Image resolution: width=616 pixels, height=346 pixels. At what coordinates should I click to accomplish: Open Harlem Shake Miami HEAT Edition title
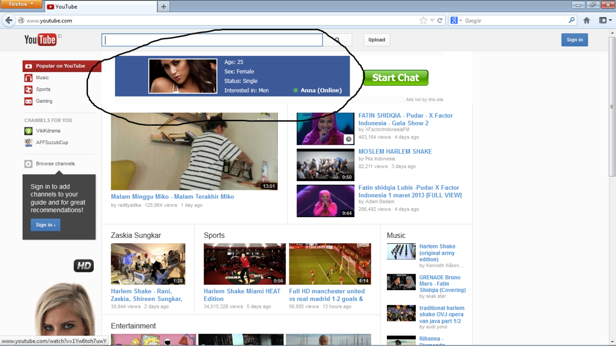[242, 295]
